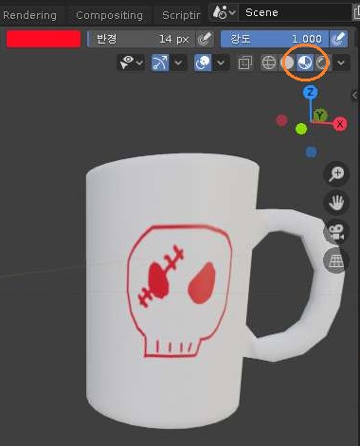360x446 pixels.
Task: Toggle pen pressure for 강도 strength
Action: pos(338,39)
